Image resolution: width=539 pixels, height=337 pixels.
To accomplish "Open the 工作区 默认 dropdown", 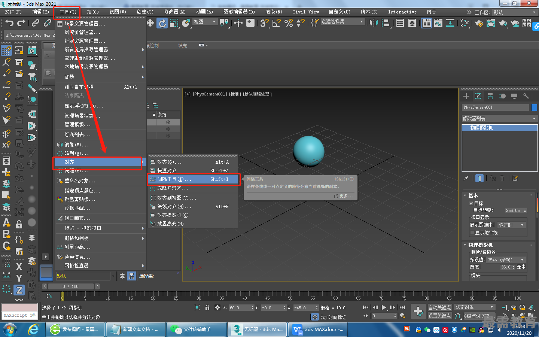I will click(x=515, y=12).
